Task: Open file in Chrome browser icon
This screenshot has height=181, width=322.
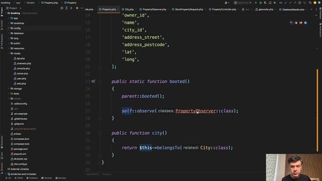Action: [296, 23]
